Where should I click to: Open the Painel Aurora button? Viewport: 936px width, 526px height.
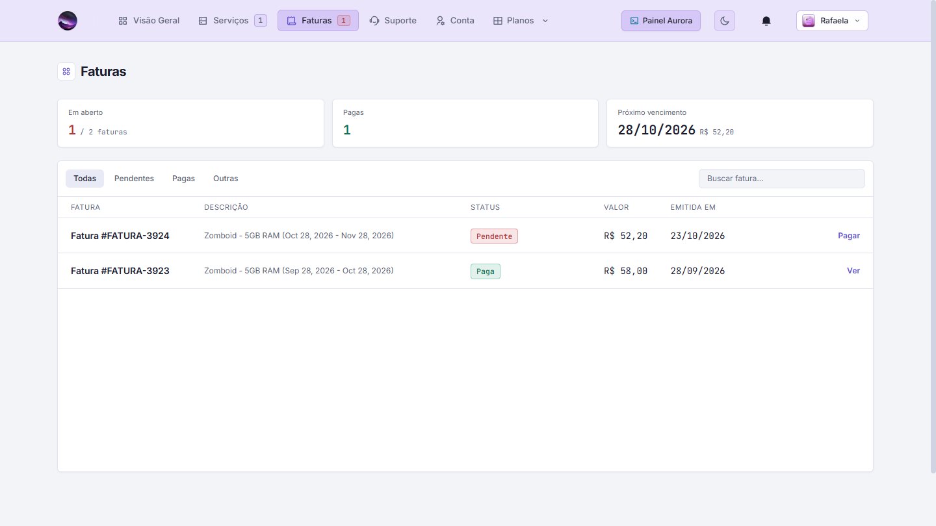click(x=661, y=21)
